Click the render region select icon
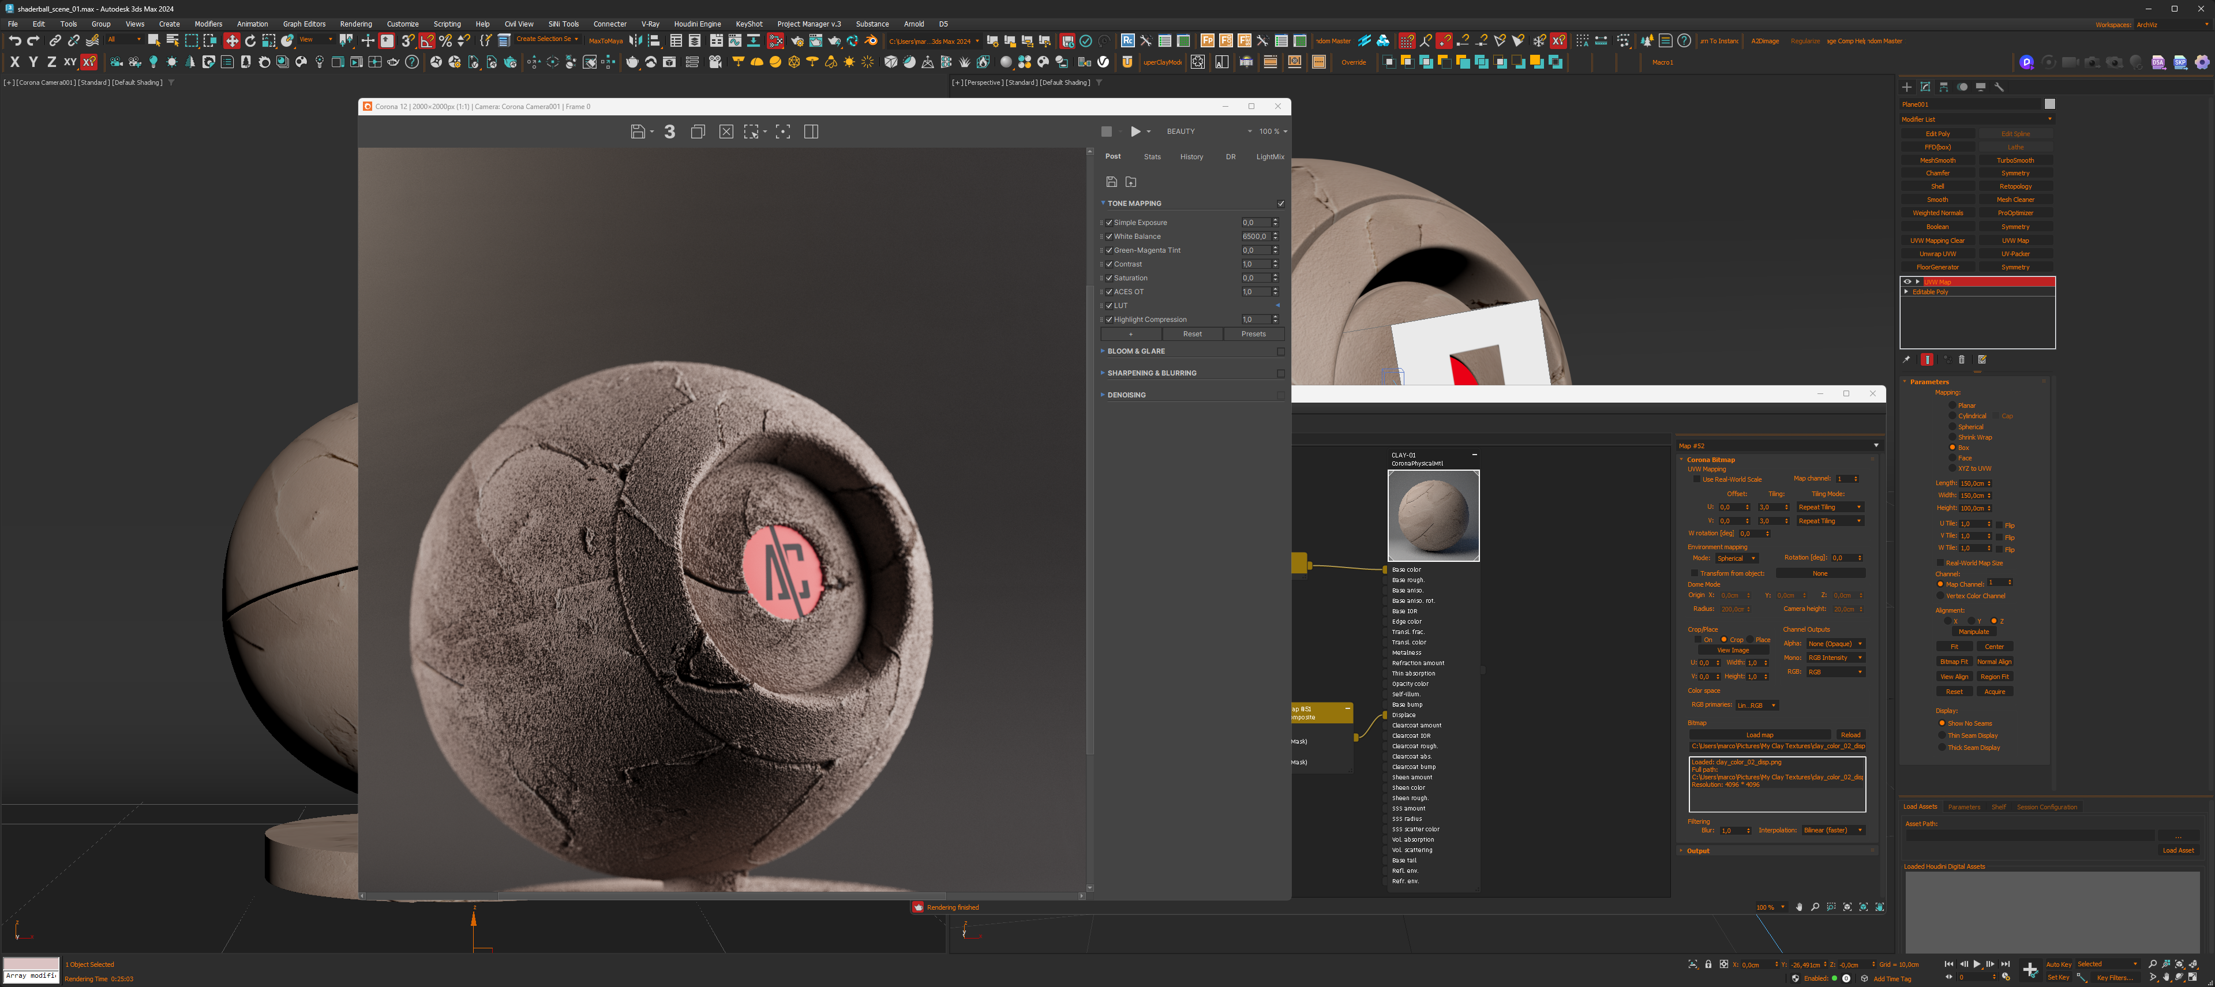 [x=752, y=132]
